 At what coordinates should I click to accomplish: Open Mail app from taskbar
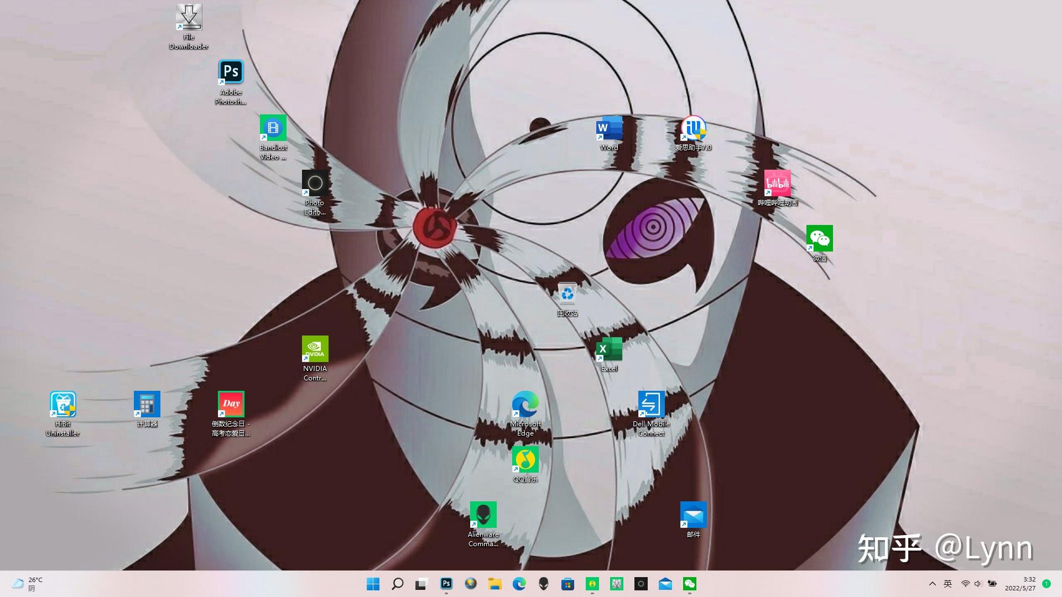tap(665, 584)
